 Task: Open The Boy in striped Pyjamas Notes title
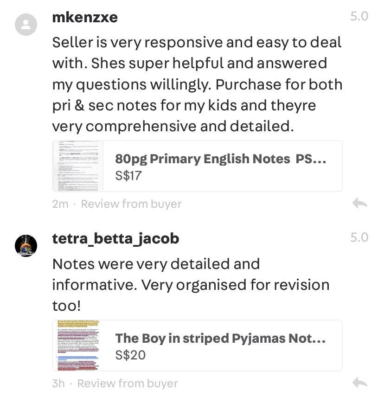click(220, 339)
